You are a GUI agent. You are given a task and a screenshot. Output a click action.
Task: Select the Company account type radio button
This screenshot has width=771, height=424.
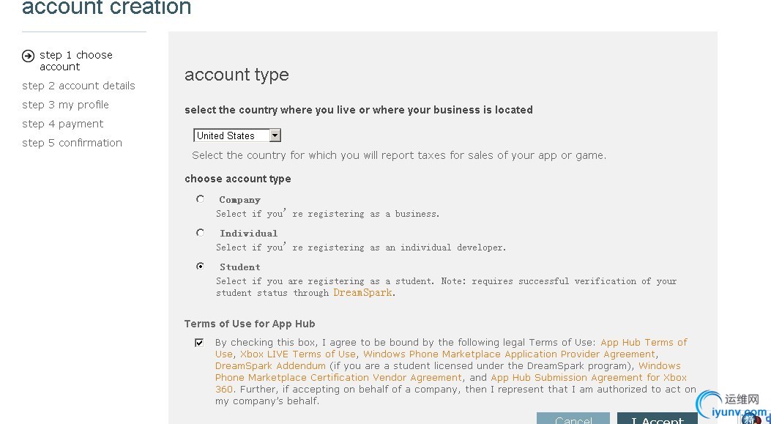click(200, 198)
